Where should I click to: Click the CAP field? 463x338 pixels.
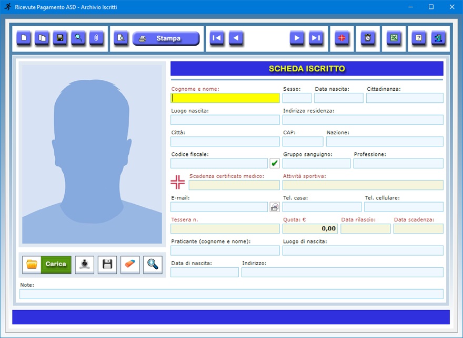[303, 142]
